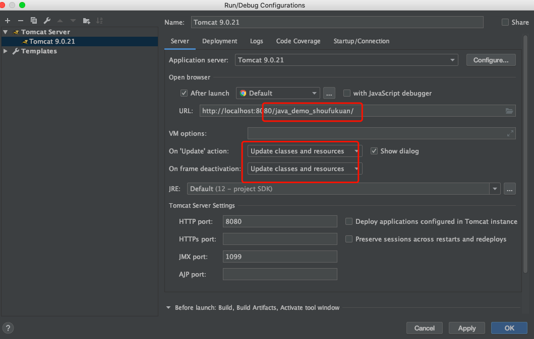This screenshot has height=339, width=534.
Task: Open On 'Update' action dropdown
Action: pos(305,151)
